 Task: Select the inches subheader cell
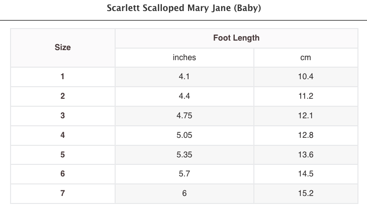(184, 58)
